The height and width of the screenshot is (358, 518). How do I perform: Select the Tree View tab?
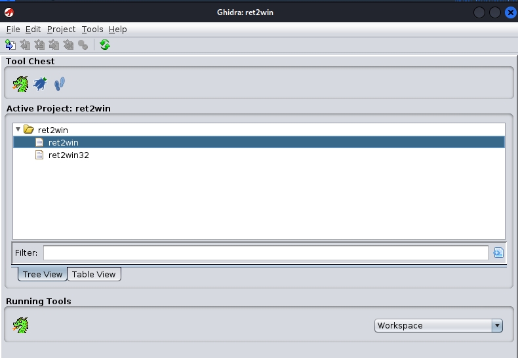[x=43, y=274]
